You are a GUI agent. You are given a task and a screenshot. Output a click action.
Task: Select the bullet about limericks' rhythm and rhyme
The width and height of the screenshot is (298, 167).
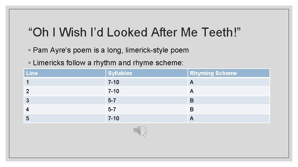(108, 63)
